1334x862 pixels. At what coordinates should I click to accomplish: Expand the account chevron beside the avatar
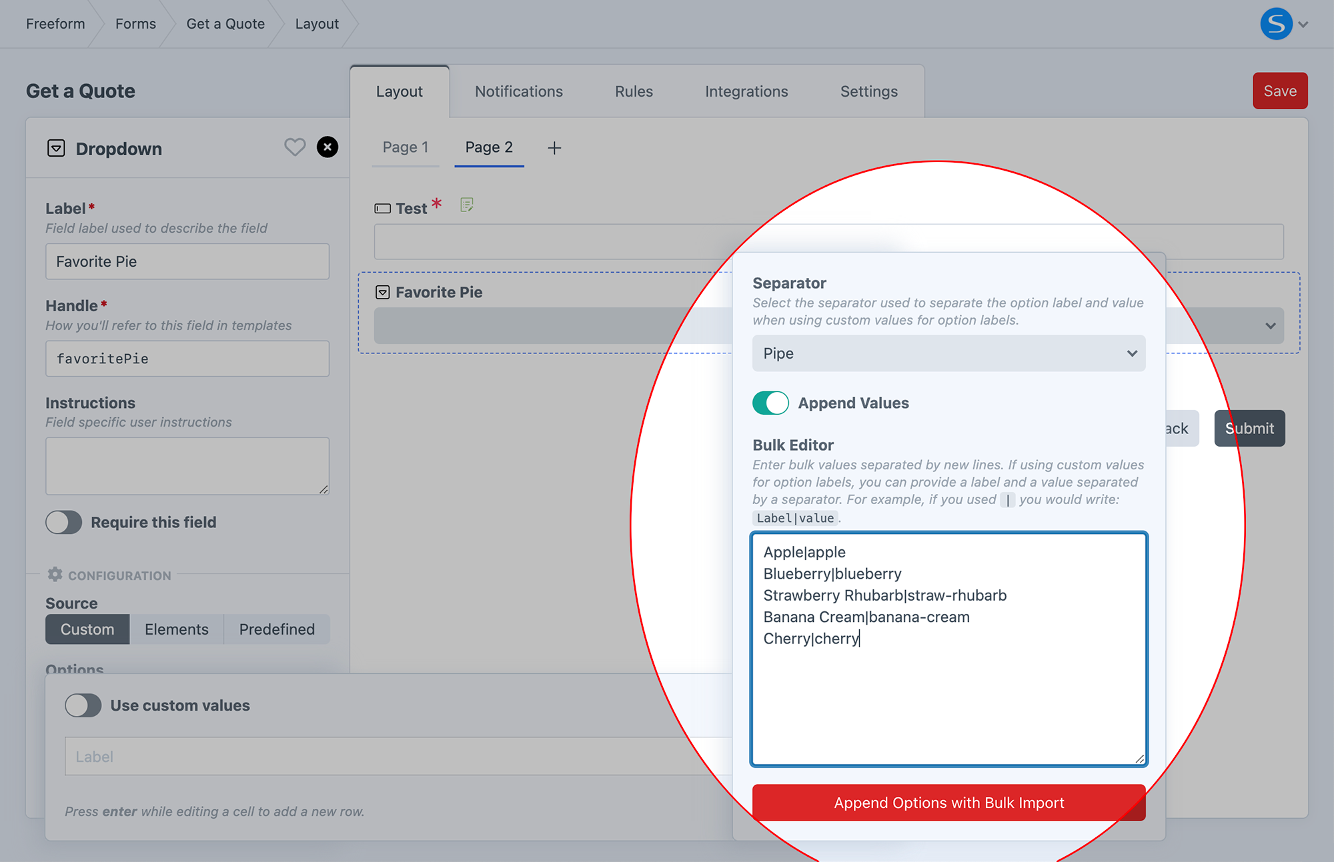click(x=1304, y=24)
